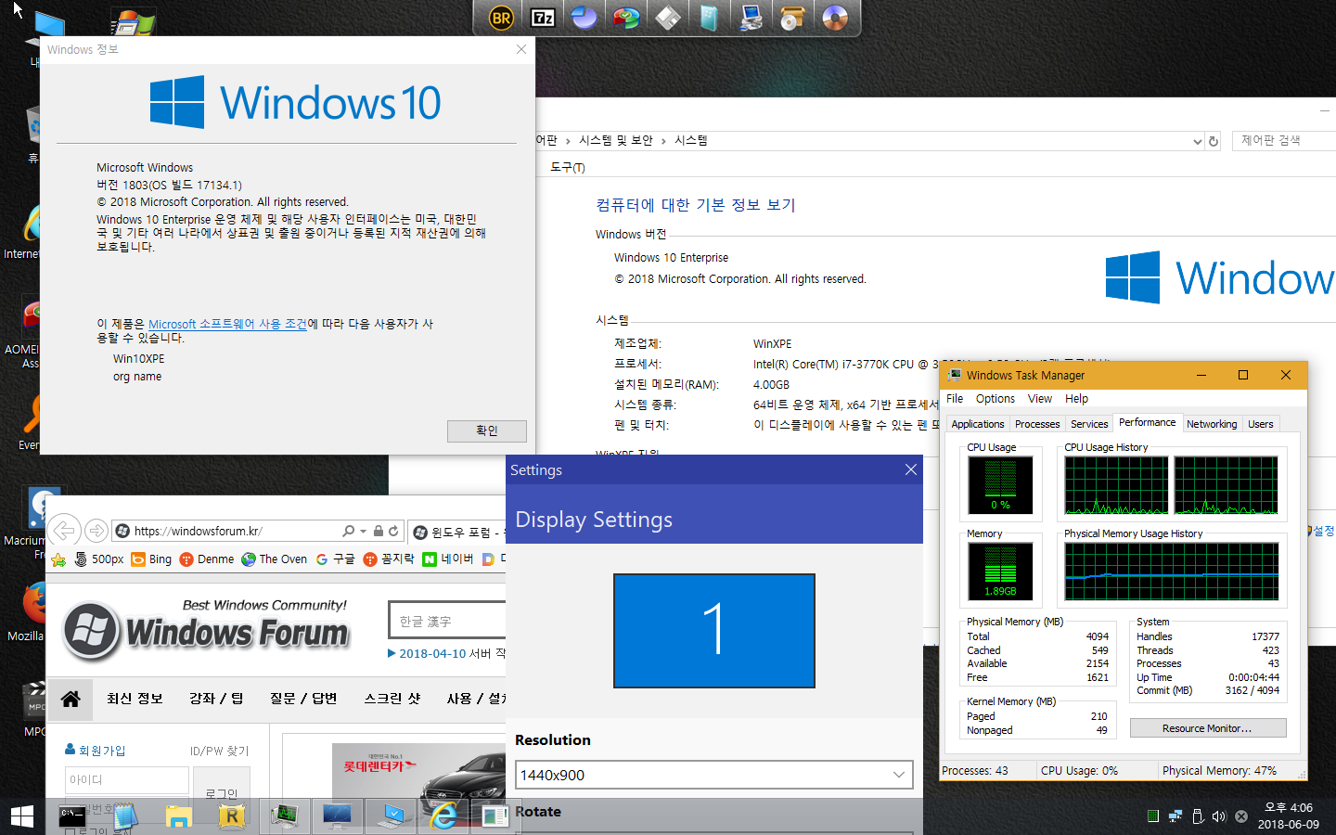This screenshot has height=835, width=1336.
Task: Click the CD disc icon in the top dock
Action: pyautogui.click(x=835, y=18)
